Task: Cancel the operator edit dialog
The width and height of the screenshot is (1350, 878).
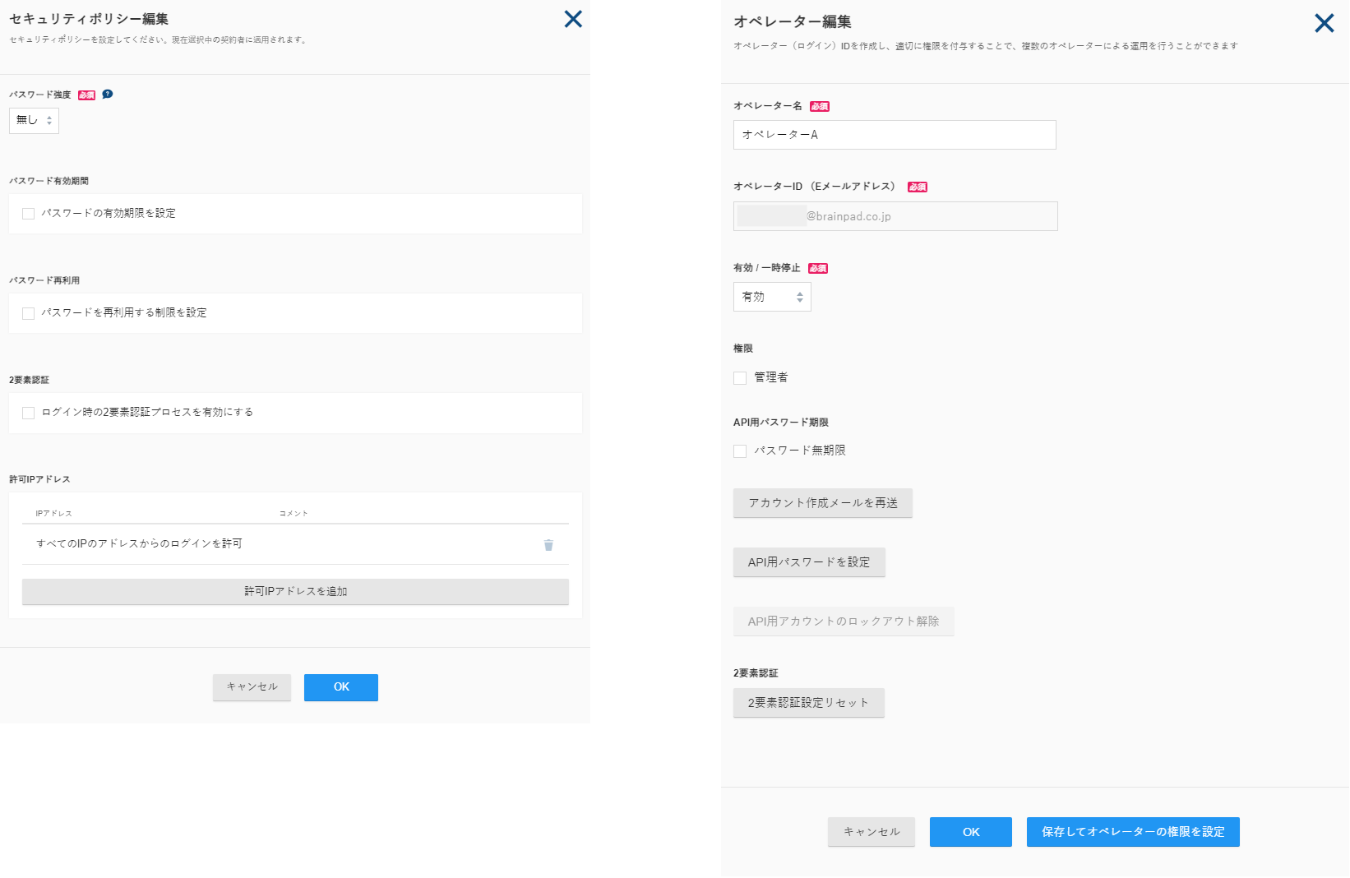Action: pyautogui.click(x=871, y=832)
